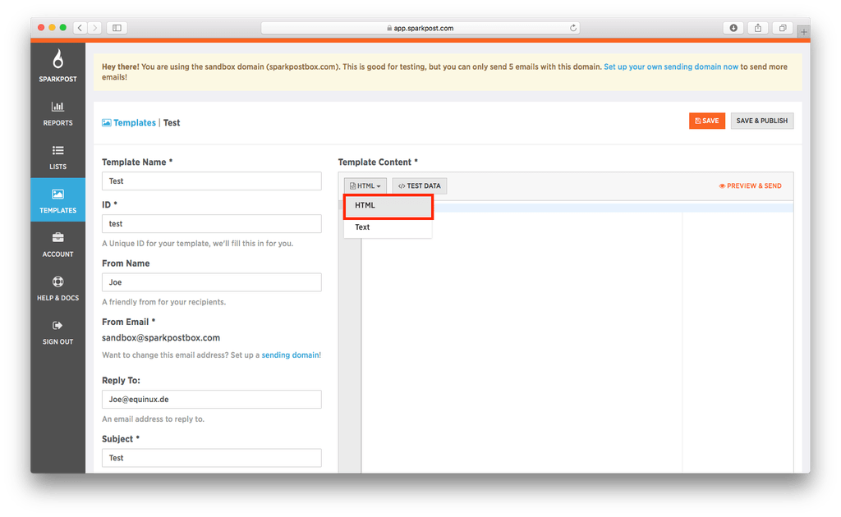Click the SparkPost flame logo

coord(57,62)
